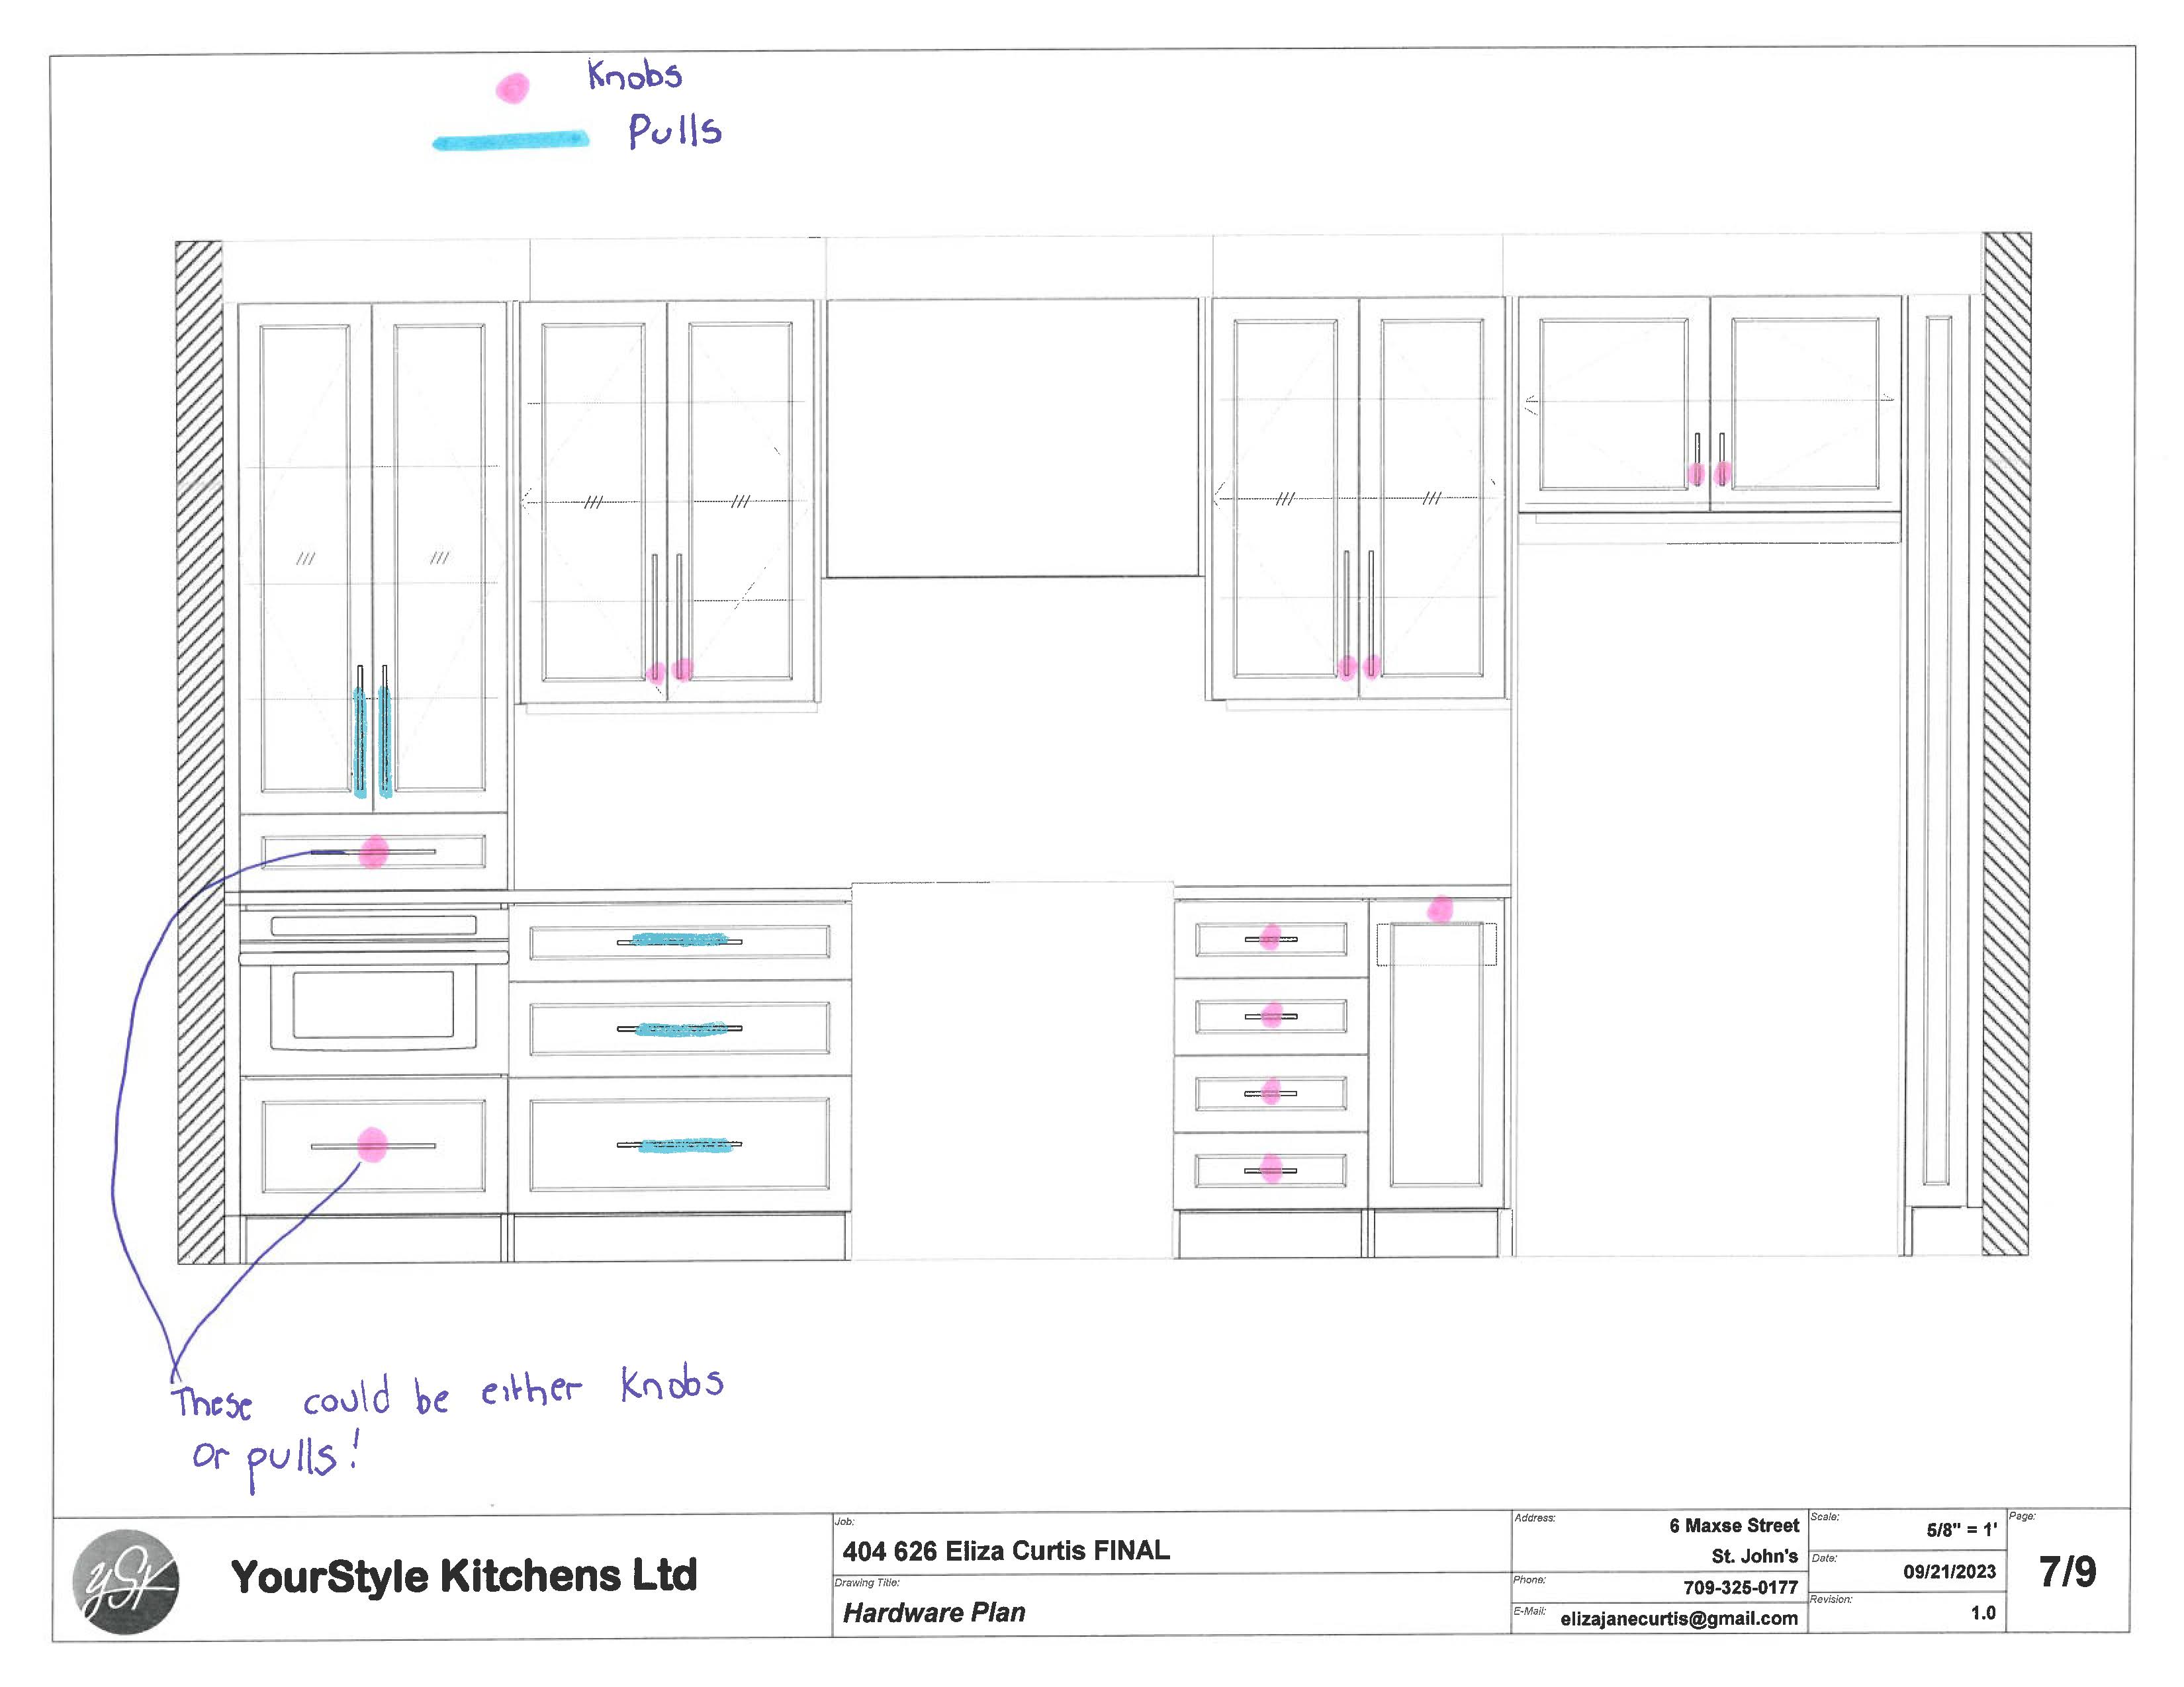This screenshot has height=1687, width=2184.
Task: Click the blue pull on the bottom wide drawer
Action: tap(683, 1145)
